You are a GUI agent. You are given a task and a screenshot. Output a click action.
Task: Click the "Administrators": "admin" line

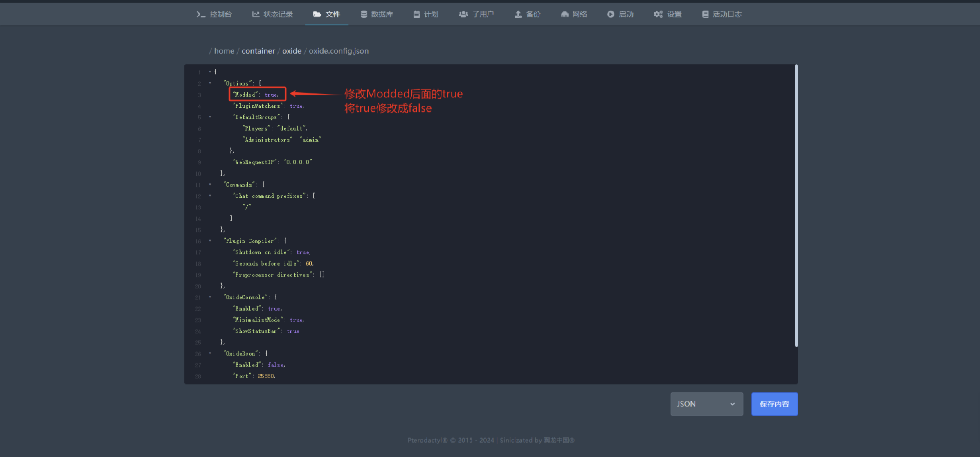coord(281,140)
